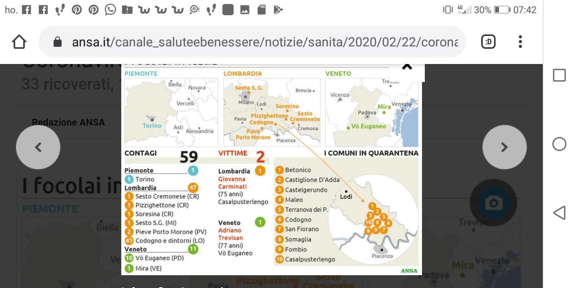Viewport: 576px width, 288px height.
Task: Tap the "Soresina (CR)" list row
Action: pyautogui.click(x=149, y=214)
